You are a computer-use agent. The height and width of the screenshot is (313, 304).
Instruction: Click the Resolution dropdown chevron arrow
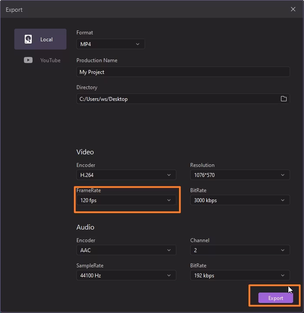pyautogui.click(x=283, y=175)
